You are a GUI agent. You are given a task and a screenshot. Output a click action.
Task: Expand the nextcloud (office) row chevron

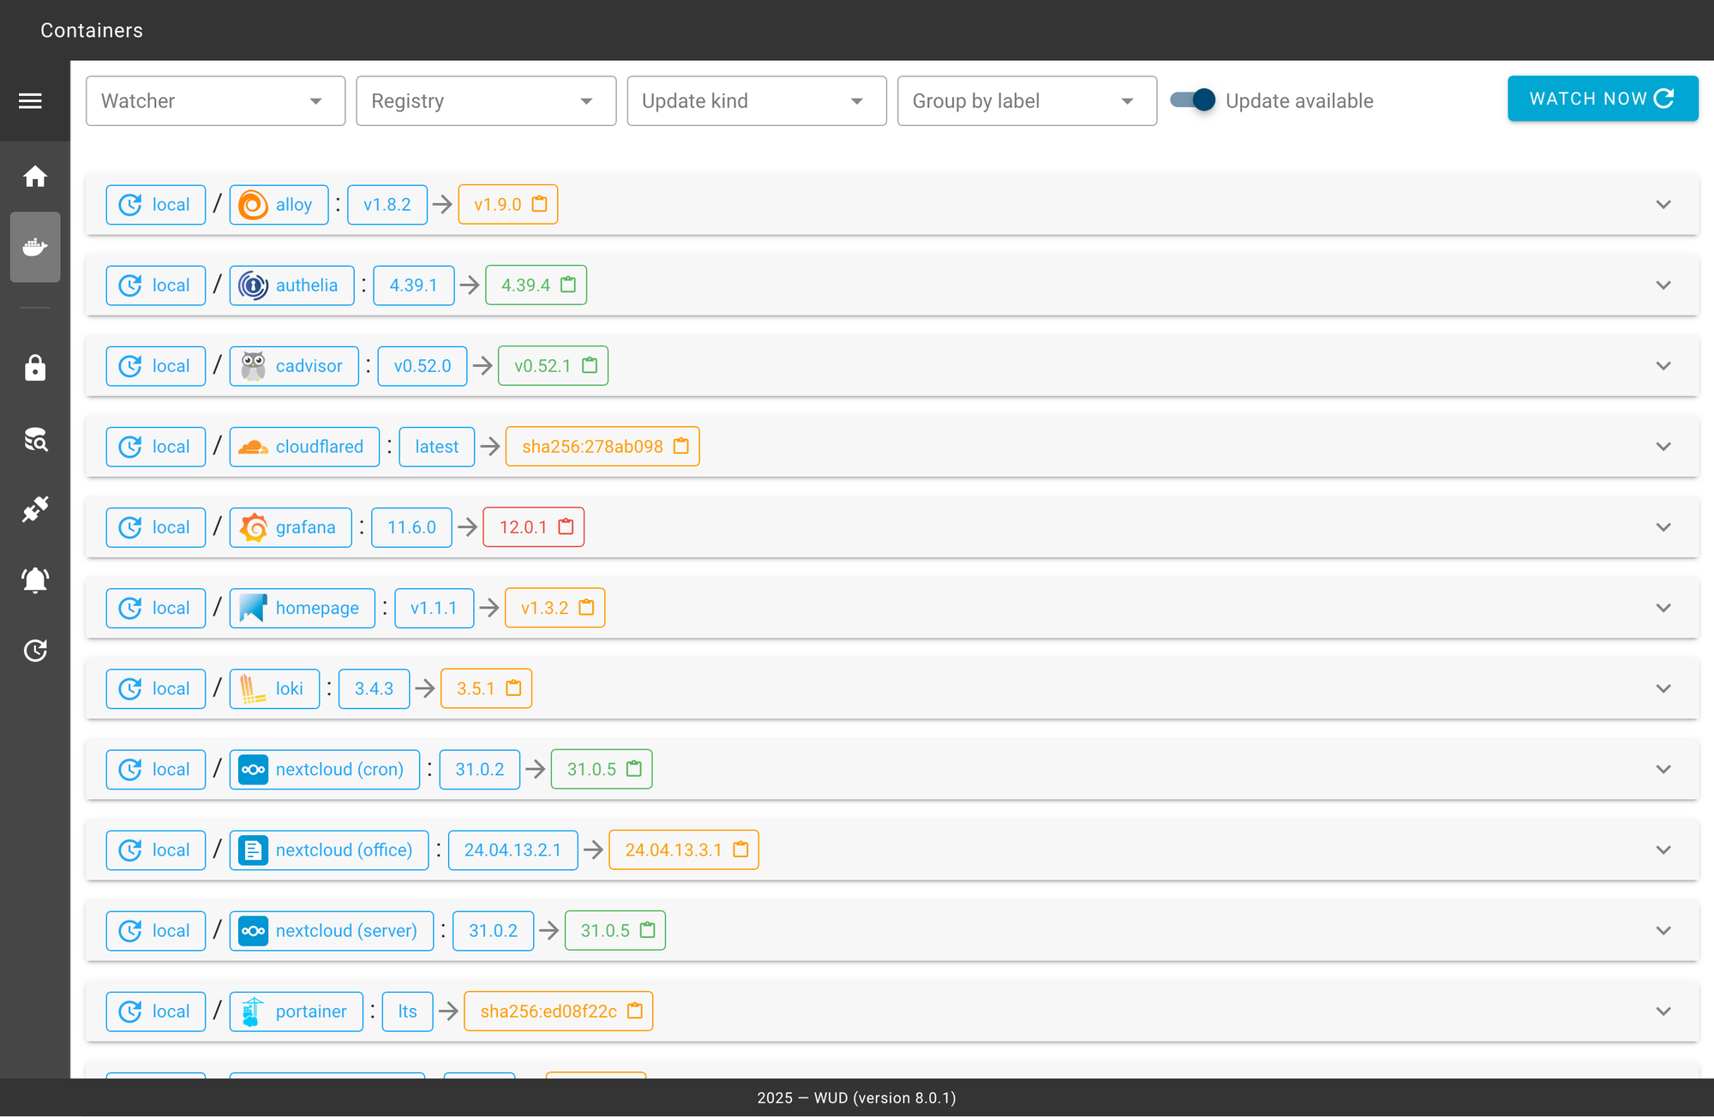[x=1663, y=849]
